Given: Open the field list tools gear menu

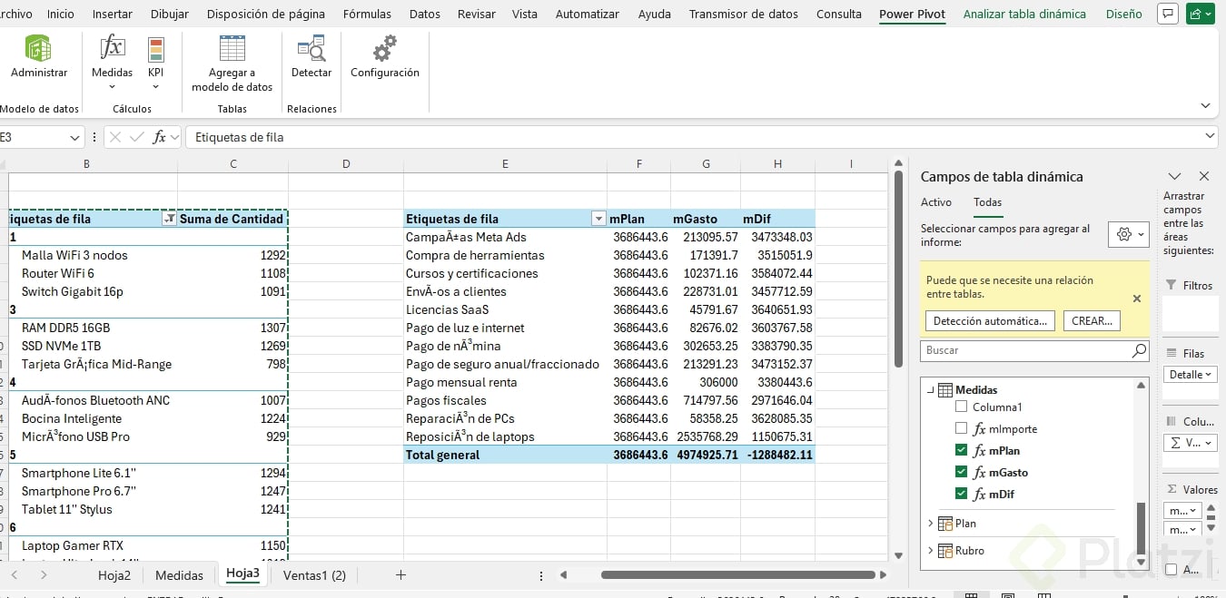Looking at the screenshot, I should point(1129,235).
